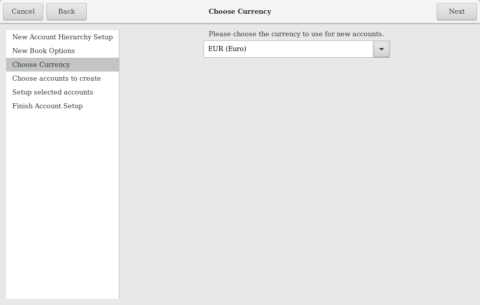Screen dimensions: 480x305
Task: Click the divider between sidebar and content
Action: [119, 163]
